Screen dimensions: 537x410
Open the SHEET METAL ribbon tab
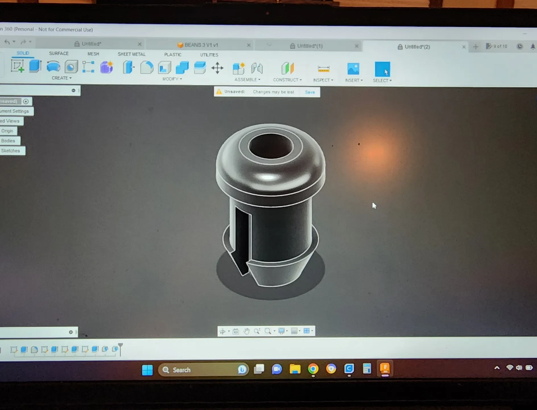pos(131,54)
